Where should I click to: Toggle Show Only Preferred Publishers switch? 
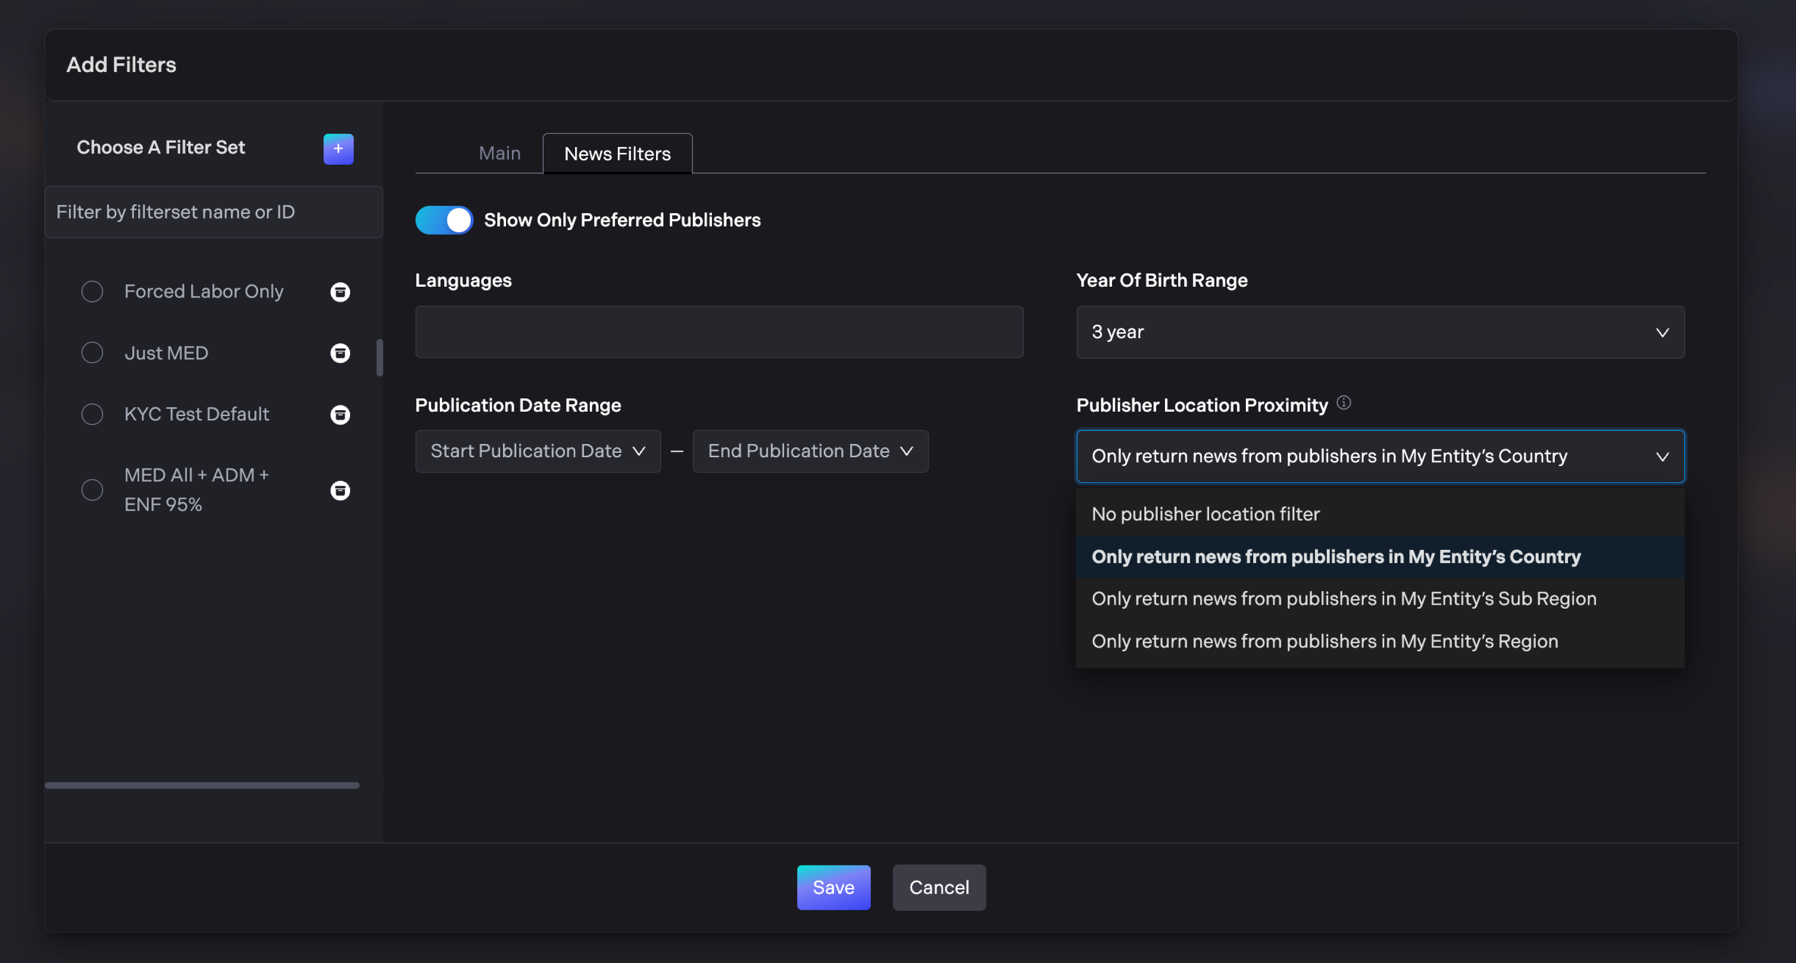pyautogui.click(x=444, y=220)
